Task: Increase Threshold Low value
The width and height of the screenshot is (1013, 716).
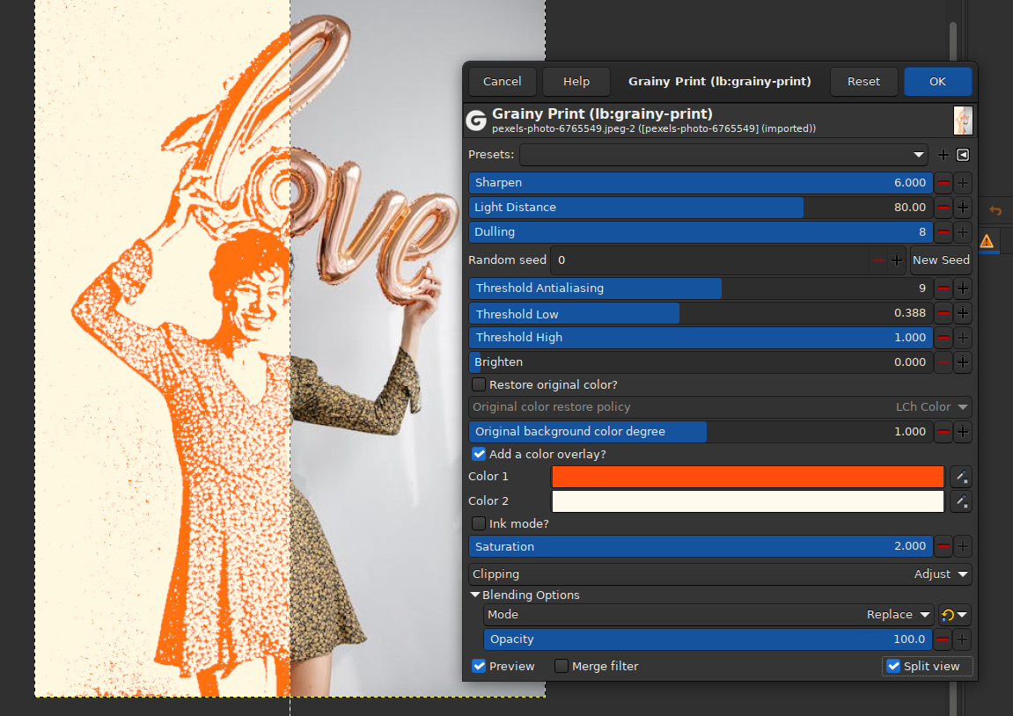Action: coord(963,313)
